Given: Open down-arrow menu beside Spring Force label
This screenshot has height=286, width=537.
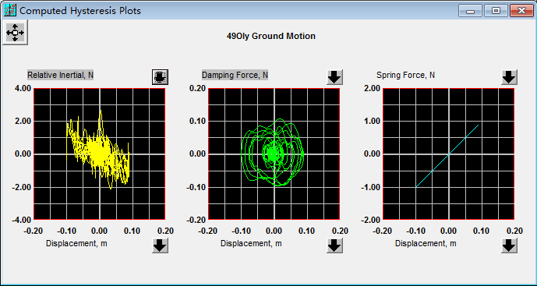Looking at the screenshot, I should point(509,77).
